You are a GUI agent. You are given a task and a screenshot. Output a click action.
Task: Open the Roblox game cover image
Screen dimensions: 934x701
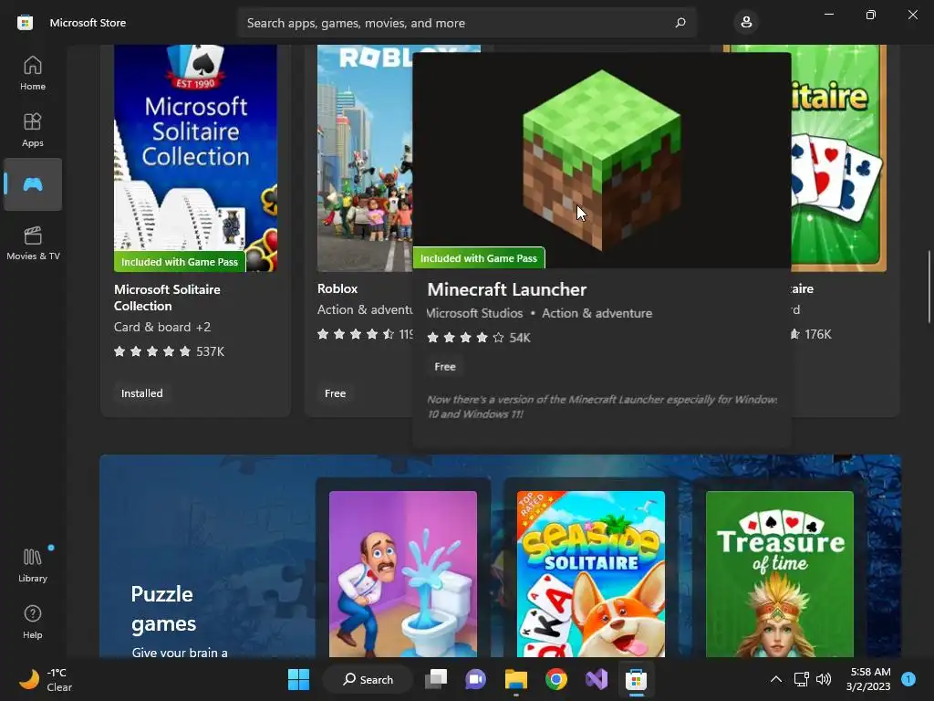365,158
